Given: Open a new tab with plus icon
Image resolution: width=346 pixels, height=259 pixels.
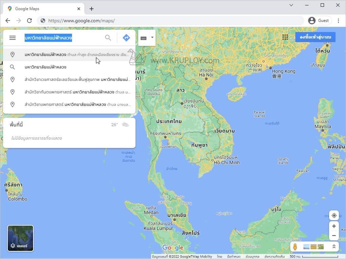Looking at the screenshot, I should tap(92, 9).
